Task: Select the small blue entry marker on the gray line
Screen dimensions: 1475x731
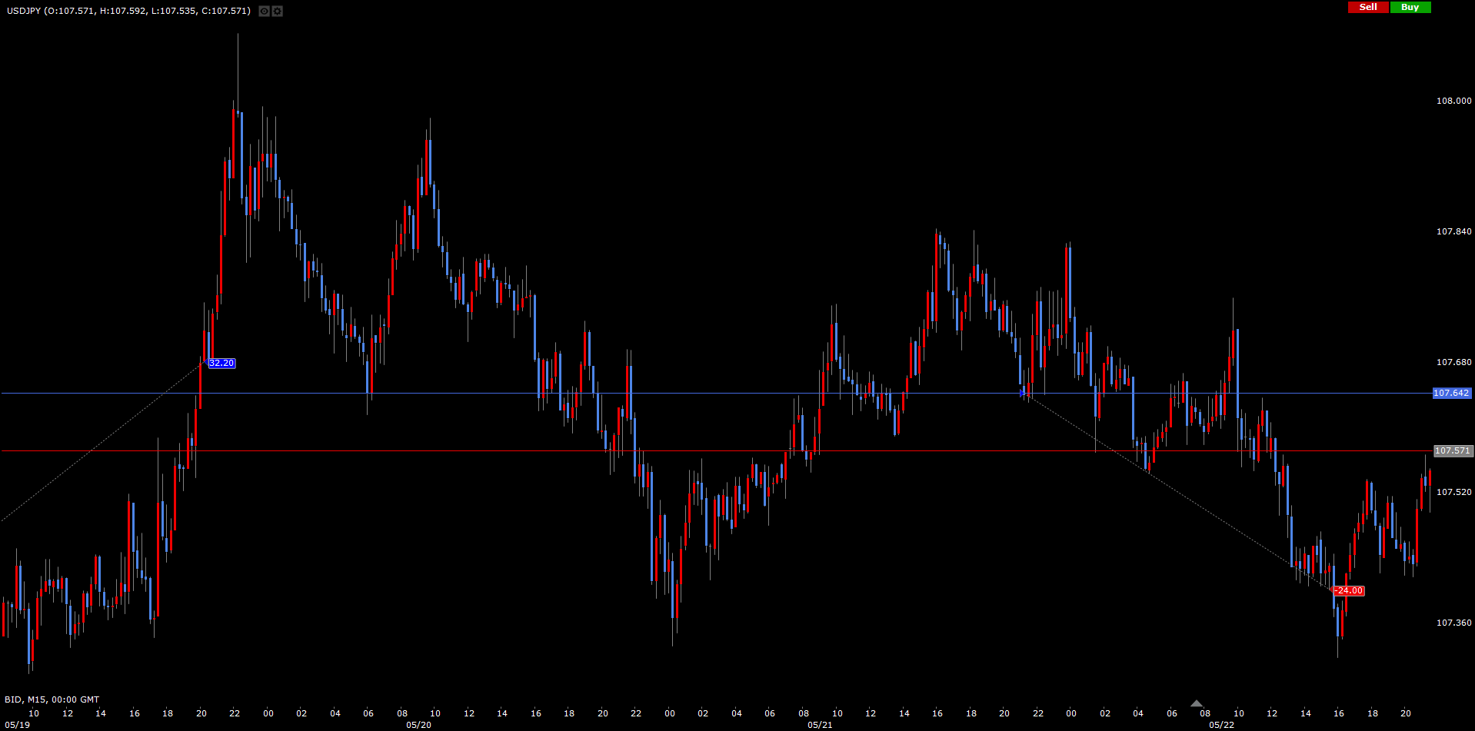Action: [x=1022, y=393]
